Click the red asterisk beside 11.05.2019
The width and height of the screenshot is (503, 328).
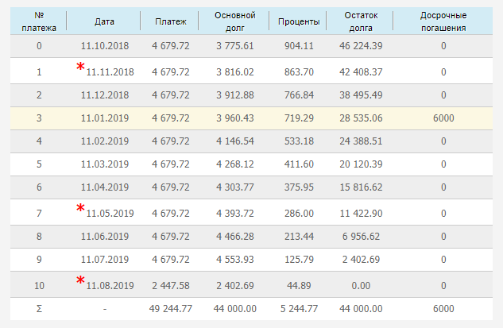(80, 208)
